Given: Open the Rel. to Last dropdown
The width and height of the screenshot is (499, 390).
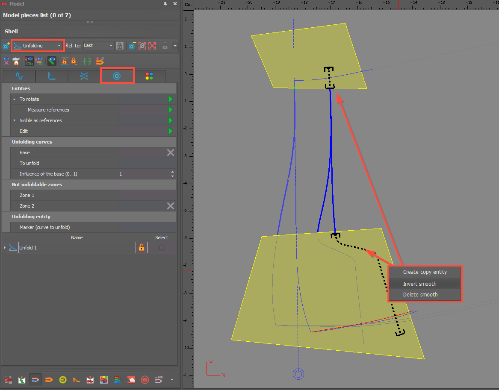Looking at the screenshot, I should click(x=98, y=46).
